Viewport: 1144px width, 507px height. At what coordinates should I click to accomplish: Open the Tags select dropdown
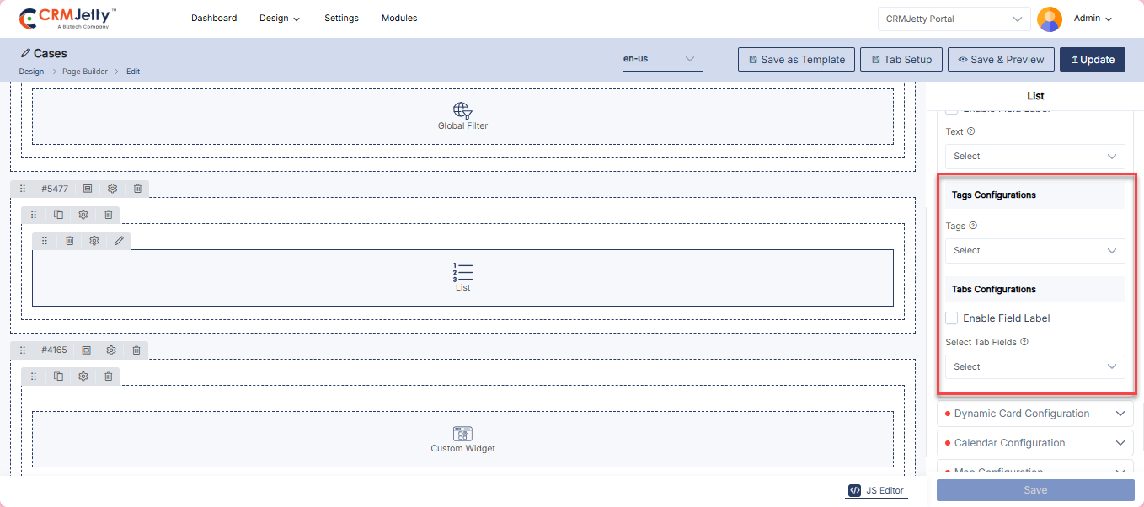tap(1034, 250)
